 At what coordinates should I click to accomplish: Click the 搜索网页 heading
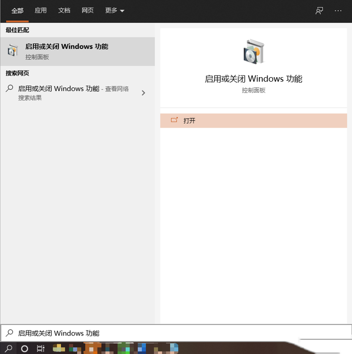point(17,73)
